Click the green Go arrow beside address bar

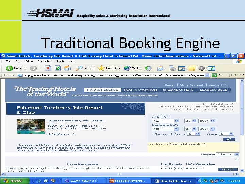tap(214, 75)
